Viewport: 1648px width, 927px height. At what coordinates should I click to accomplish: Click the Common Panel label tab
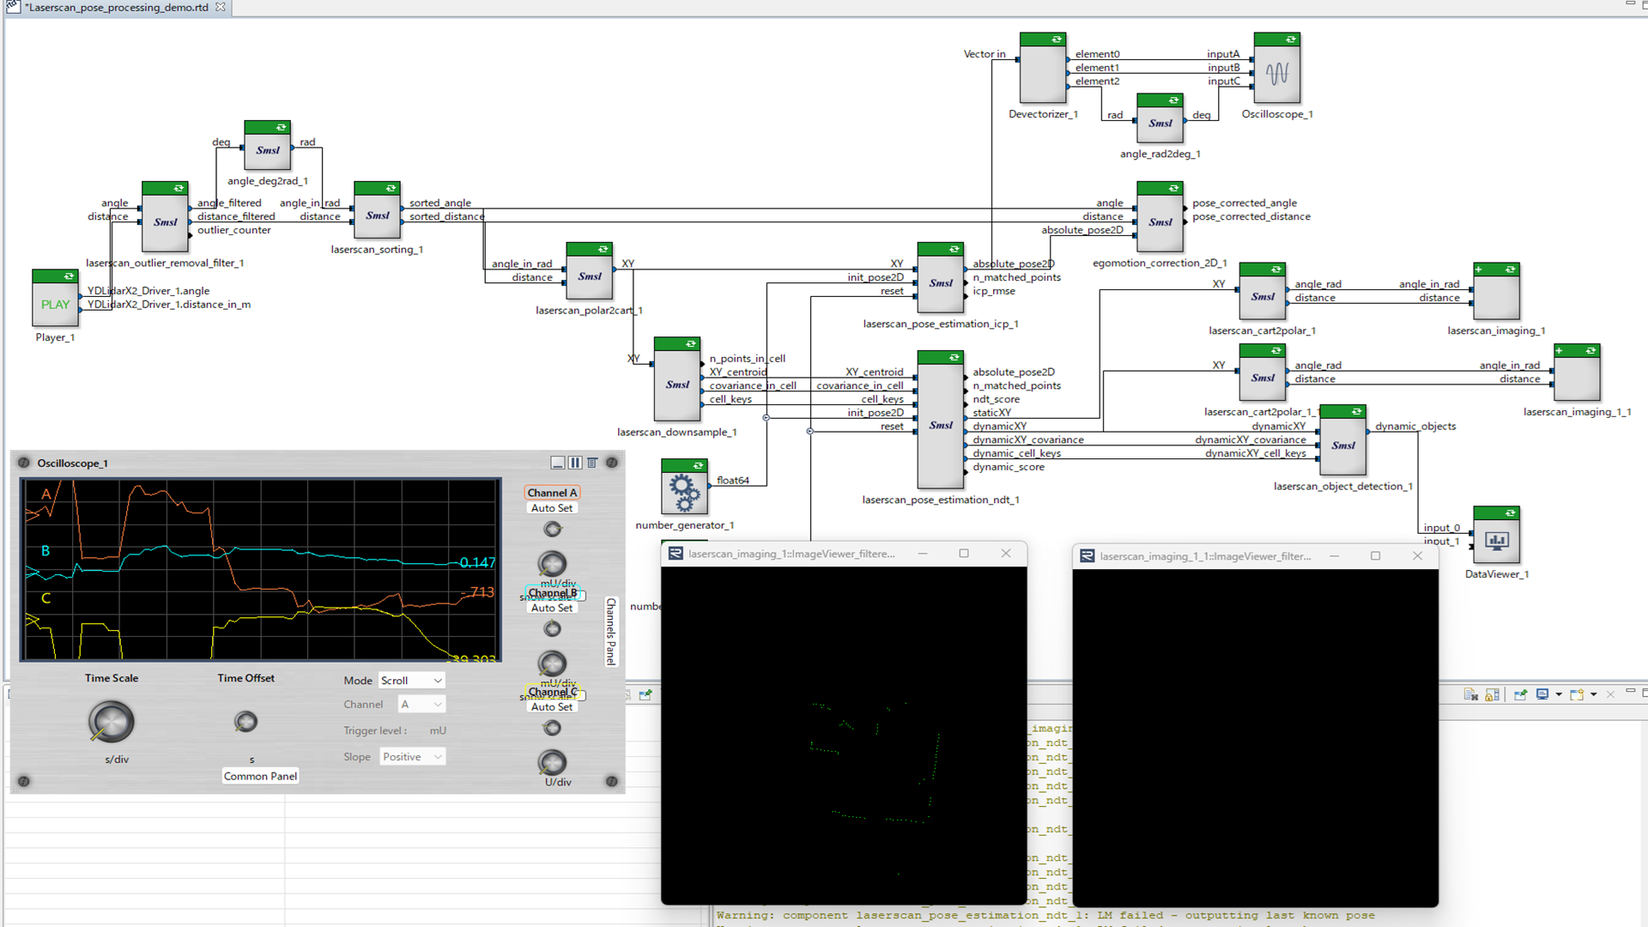pyautogui.click(x=260, y=776)
